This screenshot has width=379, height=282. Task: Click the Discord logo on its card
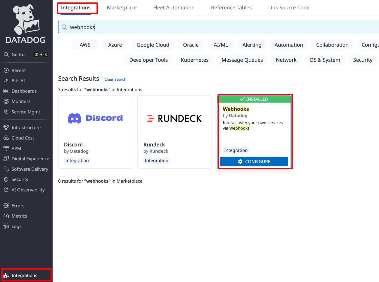click(x=95, y=118)
